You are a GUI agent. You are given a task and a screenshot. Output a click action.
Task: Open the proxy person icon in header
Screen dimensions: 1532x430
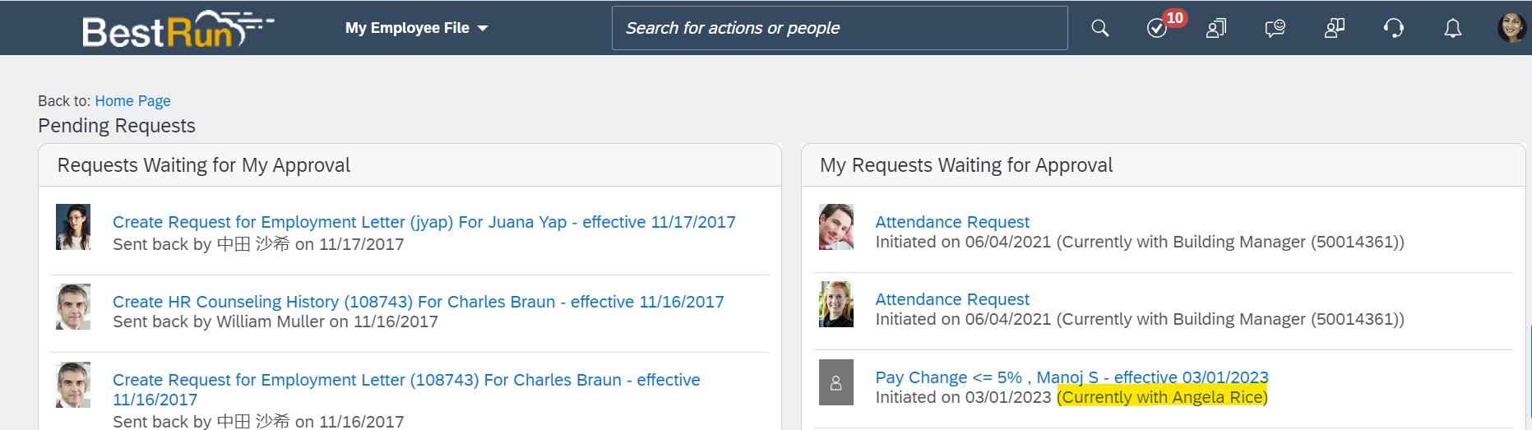[x=1215, y=29]
